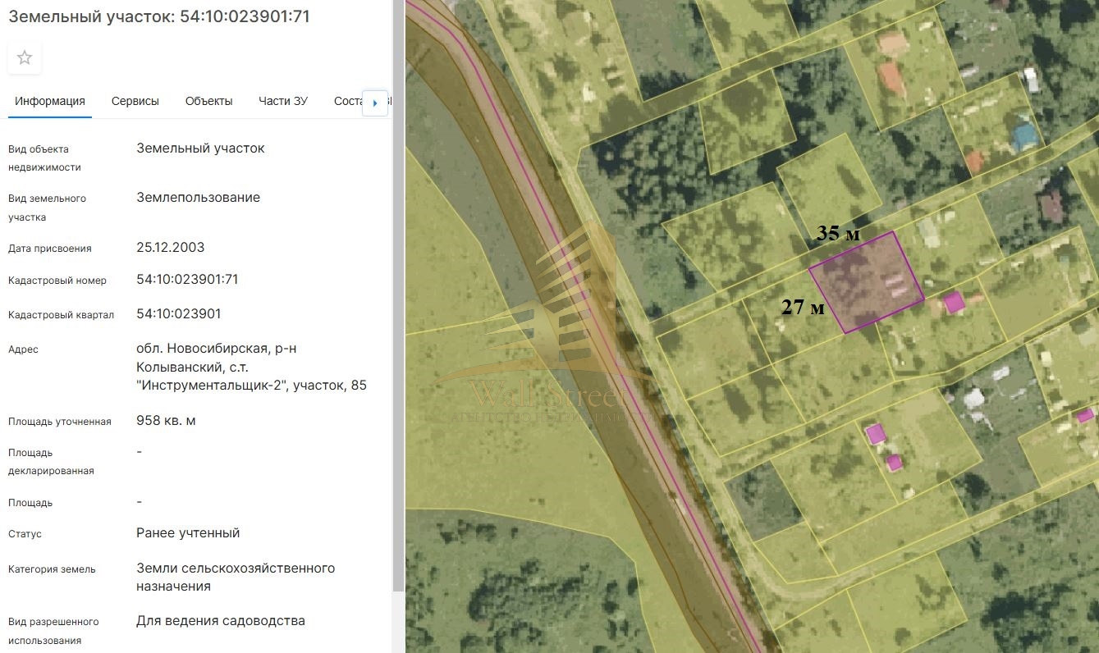Select cadastral quarter value 54:10:023901
1099x653 pixels.
(178, 314)
